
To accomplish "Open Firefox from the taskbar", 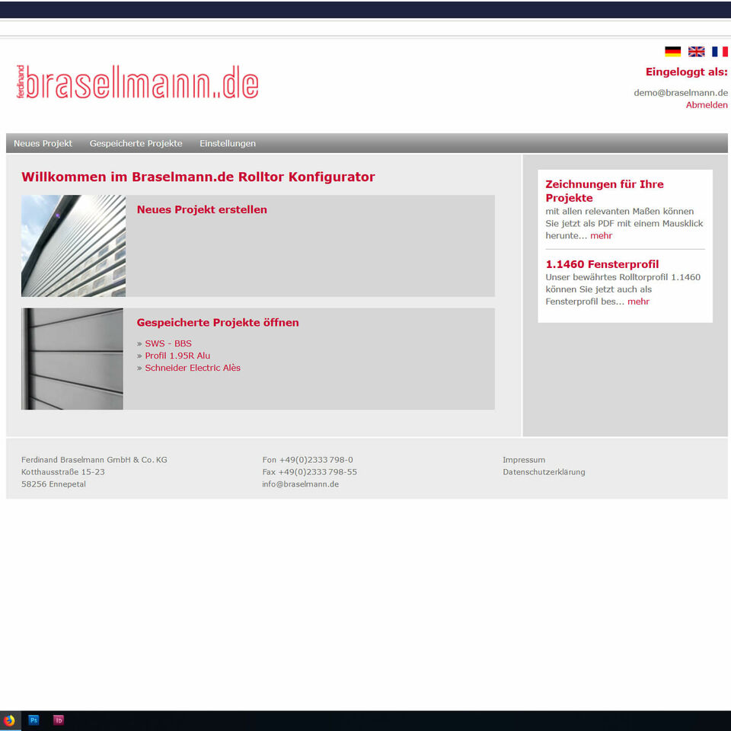I will tap(10, 720).
